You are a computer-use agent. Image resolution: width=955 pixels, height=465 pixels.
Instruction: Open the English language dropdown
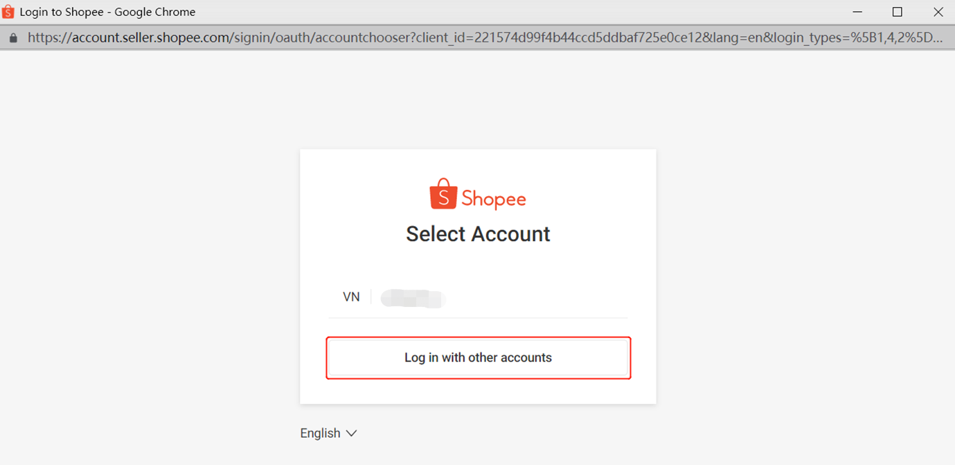[321, 433]
